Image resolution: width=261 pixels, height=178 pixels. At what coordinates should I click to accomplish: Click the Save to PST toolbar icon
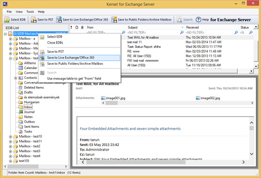click(x=33, y=20)
